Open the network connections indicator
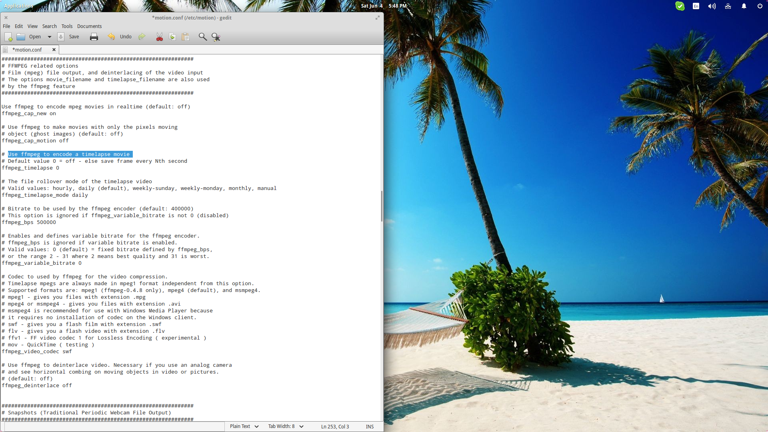Viewport: 768px width, 432px height. (x=728, y=6)
